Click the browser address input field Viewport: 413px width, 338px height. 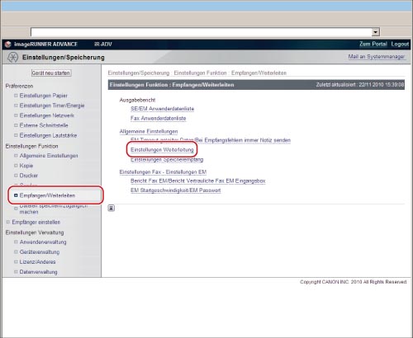pos(202,32)
